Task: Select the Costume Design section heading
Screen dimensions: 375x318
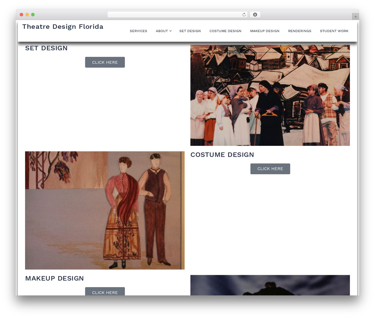Action: [x=222, y=155]
